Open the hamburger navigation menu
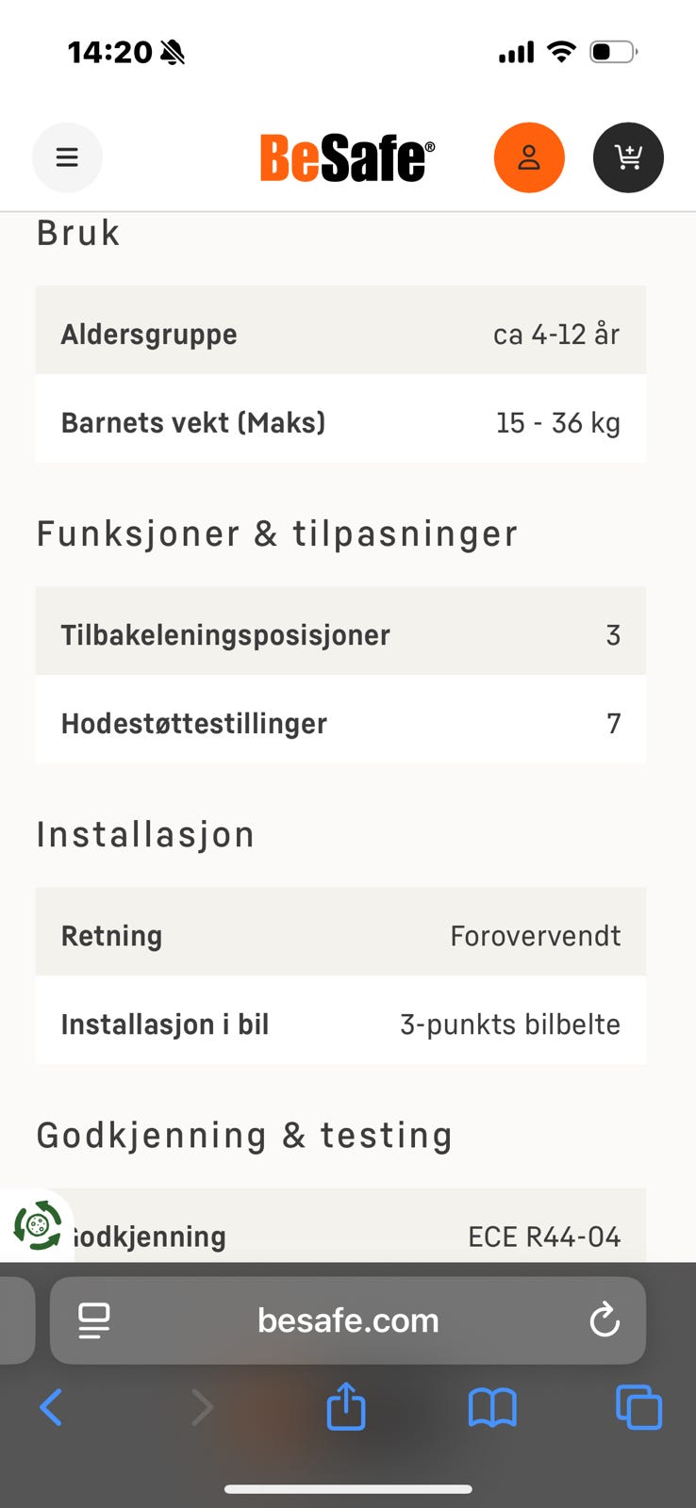The width and height of the screenshot is (696, 1508). 67,157
